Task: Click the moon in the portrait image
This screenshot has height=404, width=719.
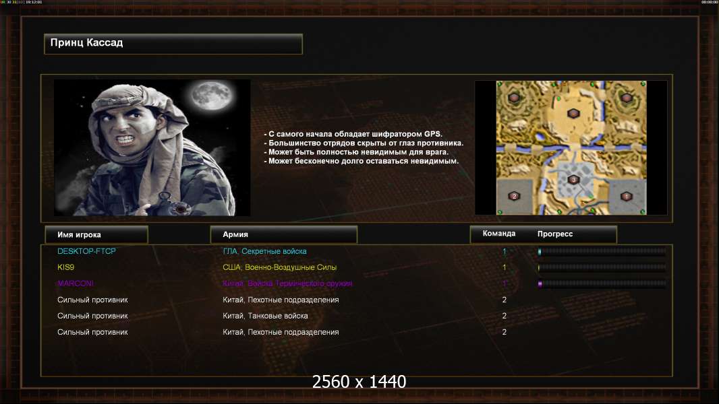Action: [x=211, y=95]
